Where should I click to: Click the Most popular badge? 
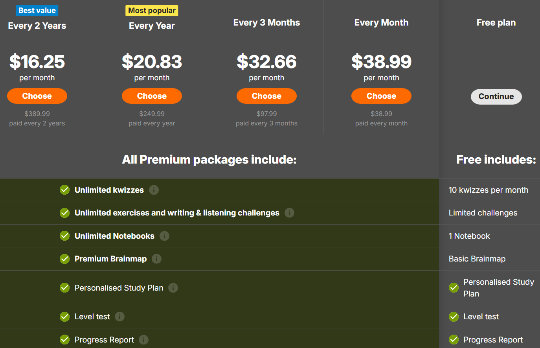[152, 11]
